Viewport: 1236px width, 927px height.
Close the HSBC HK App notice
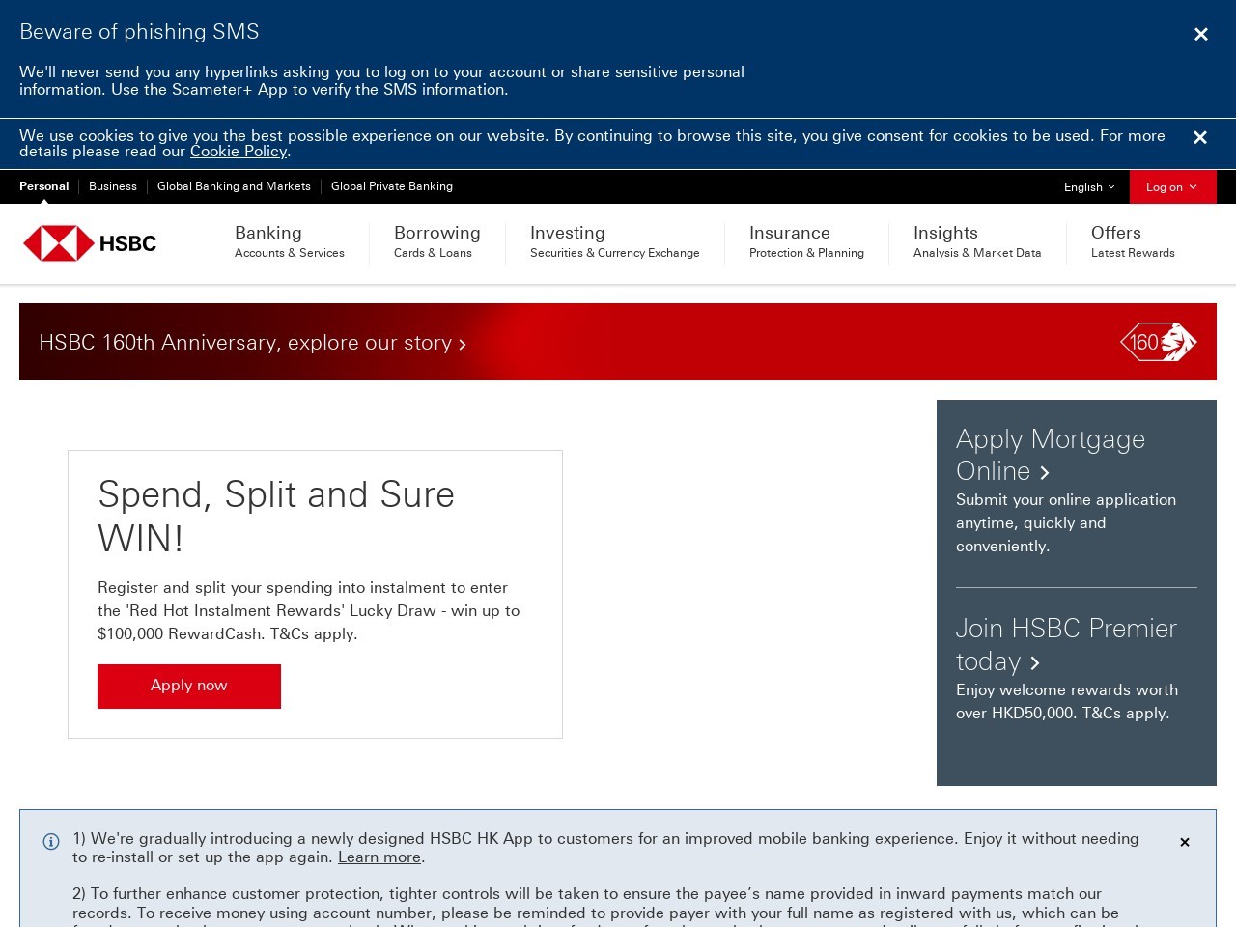[1185, 842]
